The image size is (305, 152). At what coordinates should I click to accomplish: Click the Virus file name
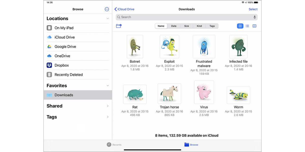tap(204, 107)
